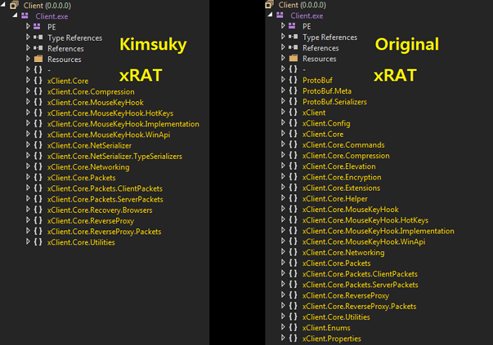Select xClient.Core.MouseKeyHook in left panel
This screenshot has width=493, height=345.
[x=95, y=102]
